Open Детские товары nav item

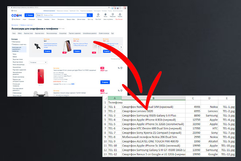(81, 19)
